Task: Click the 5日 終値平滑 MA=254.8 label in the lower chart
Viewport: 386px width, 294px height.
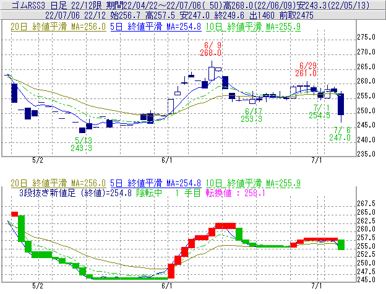Action: click(156, 183)
